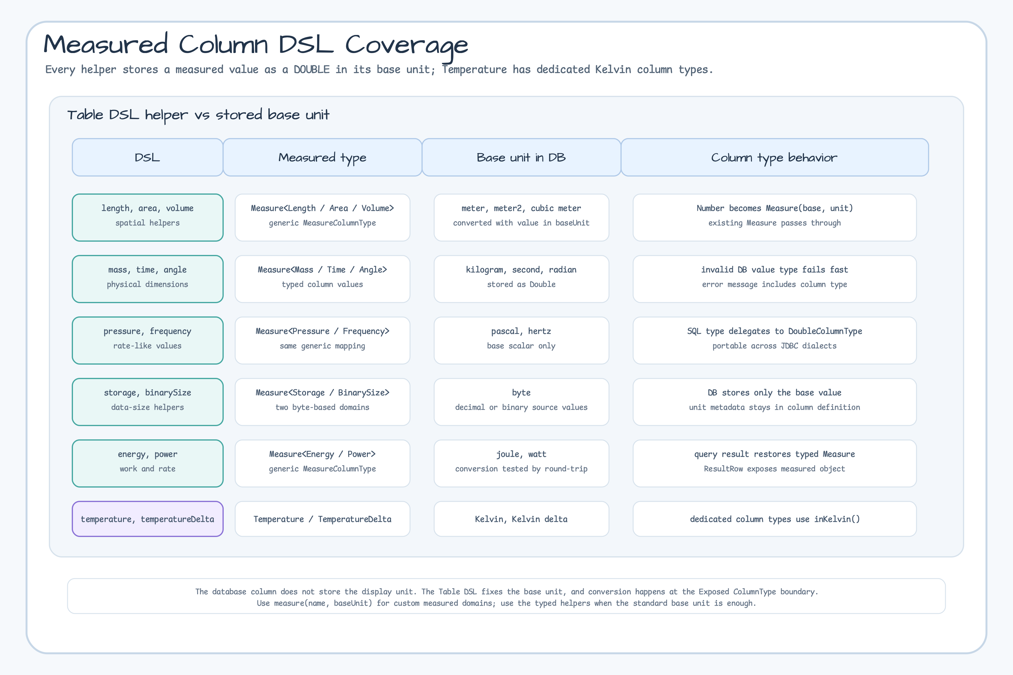Click the "Measured type" column header
The width and height of the screenshot is (1013, 675).
tap(322, 157)
